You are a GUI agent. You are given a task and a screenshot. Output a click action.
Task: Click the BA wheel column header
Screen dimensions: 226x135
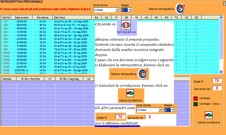[x=96, y=17]
